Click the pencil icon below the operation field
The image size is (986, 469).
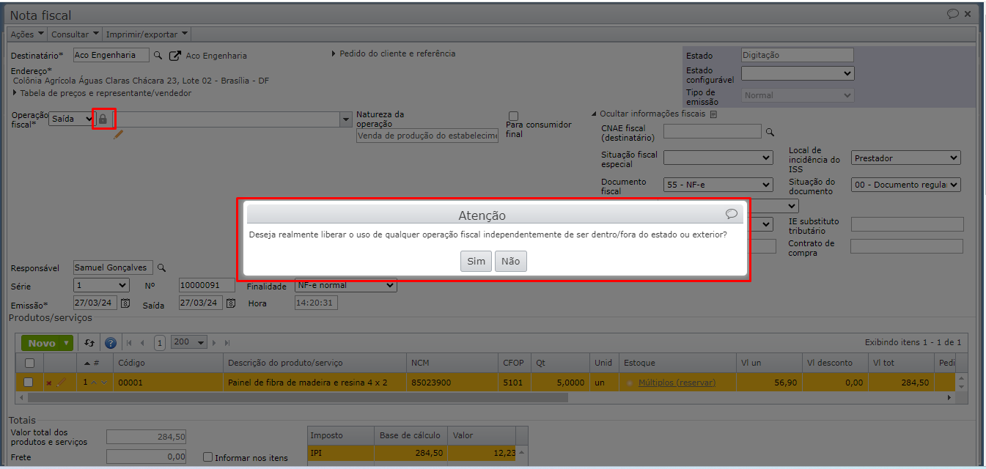(x=118, y=134)
